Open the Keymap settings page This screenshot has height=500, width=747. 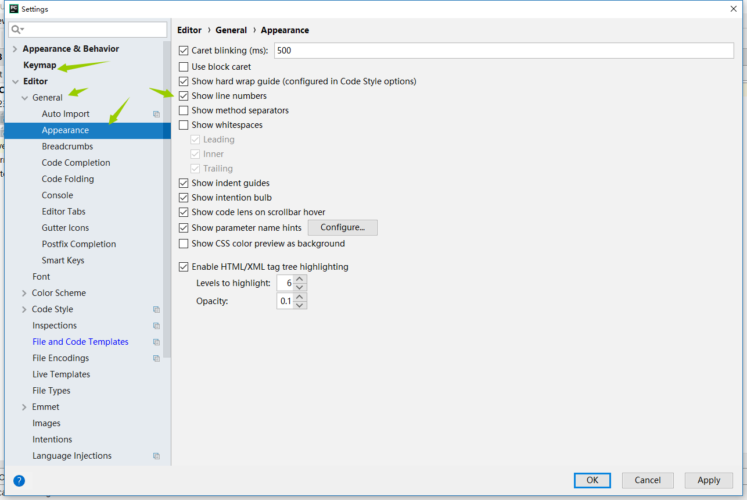(39, 65)
